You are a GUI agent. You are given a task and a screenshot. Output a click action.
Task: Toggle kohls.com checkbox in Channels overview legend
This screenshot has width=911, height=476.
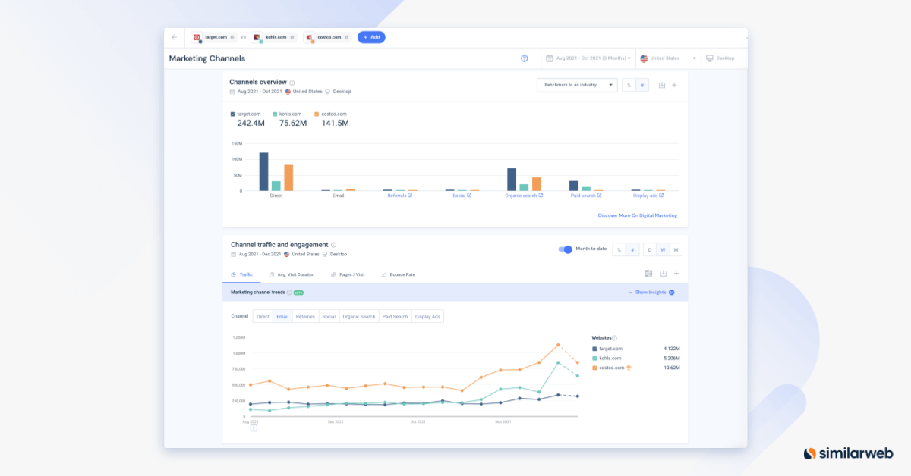[274, 114]
